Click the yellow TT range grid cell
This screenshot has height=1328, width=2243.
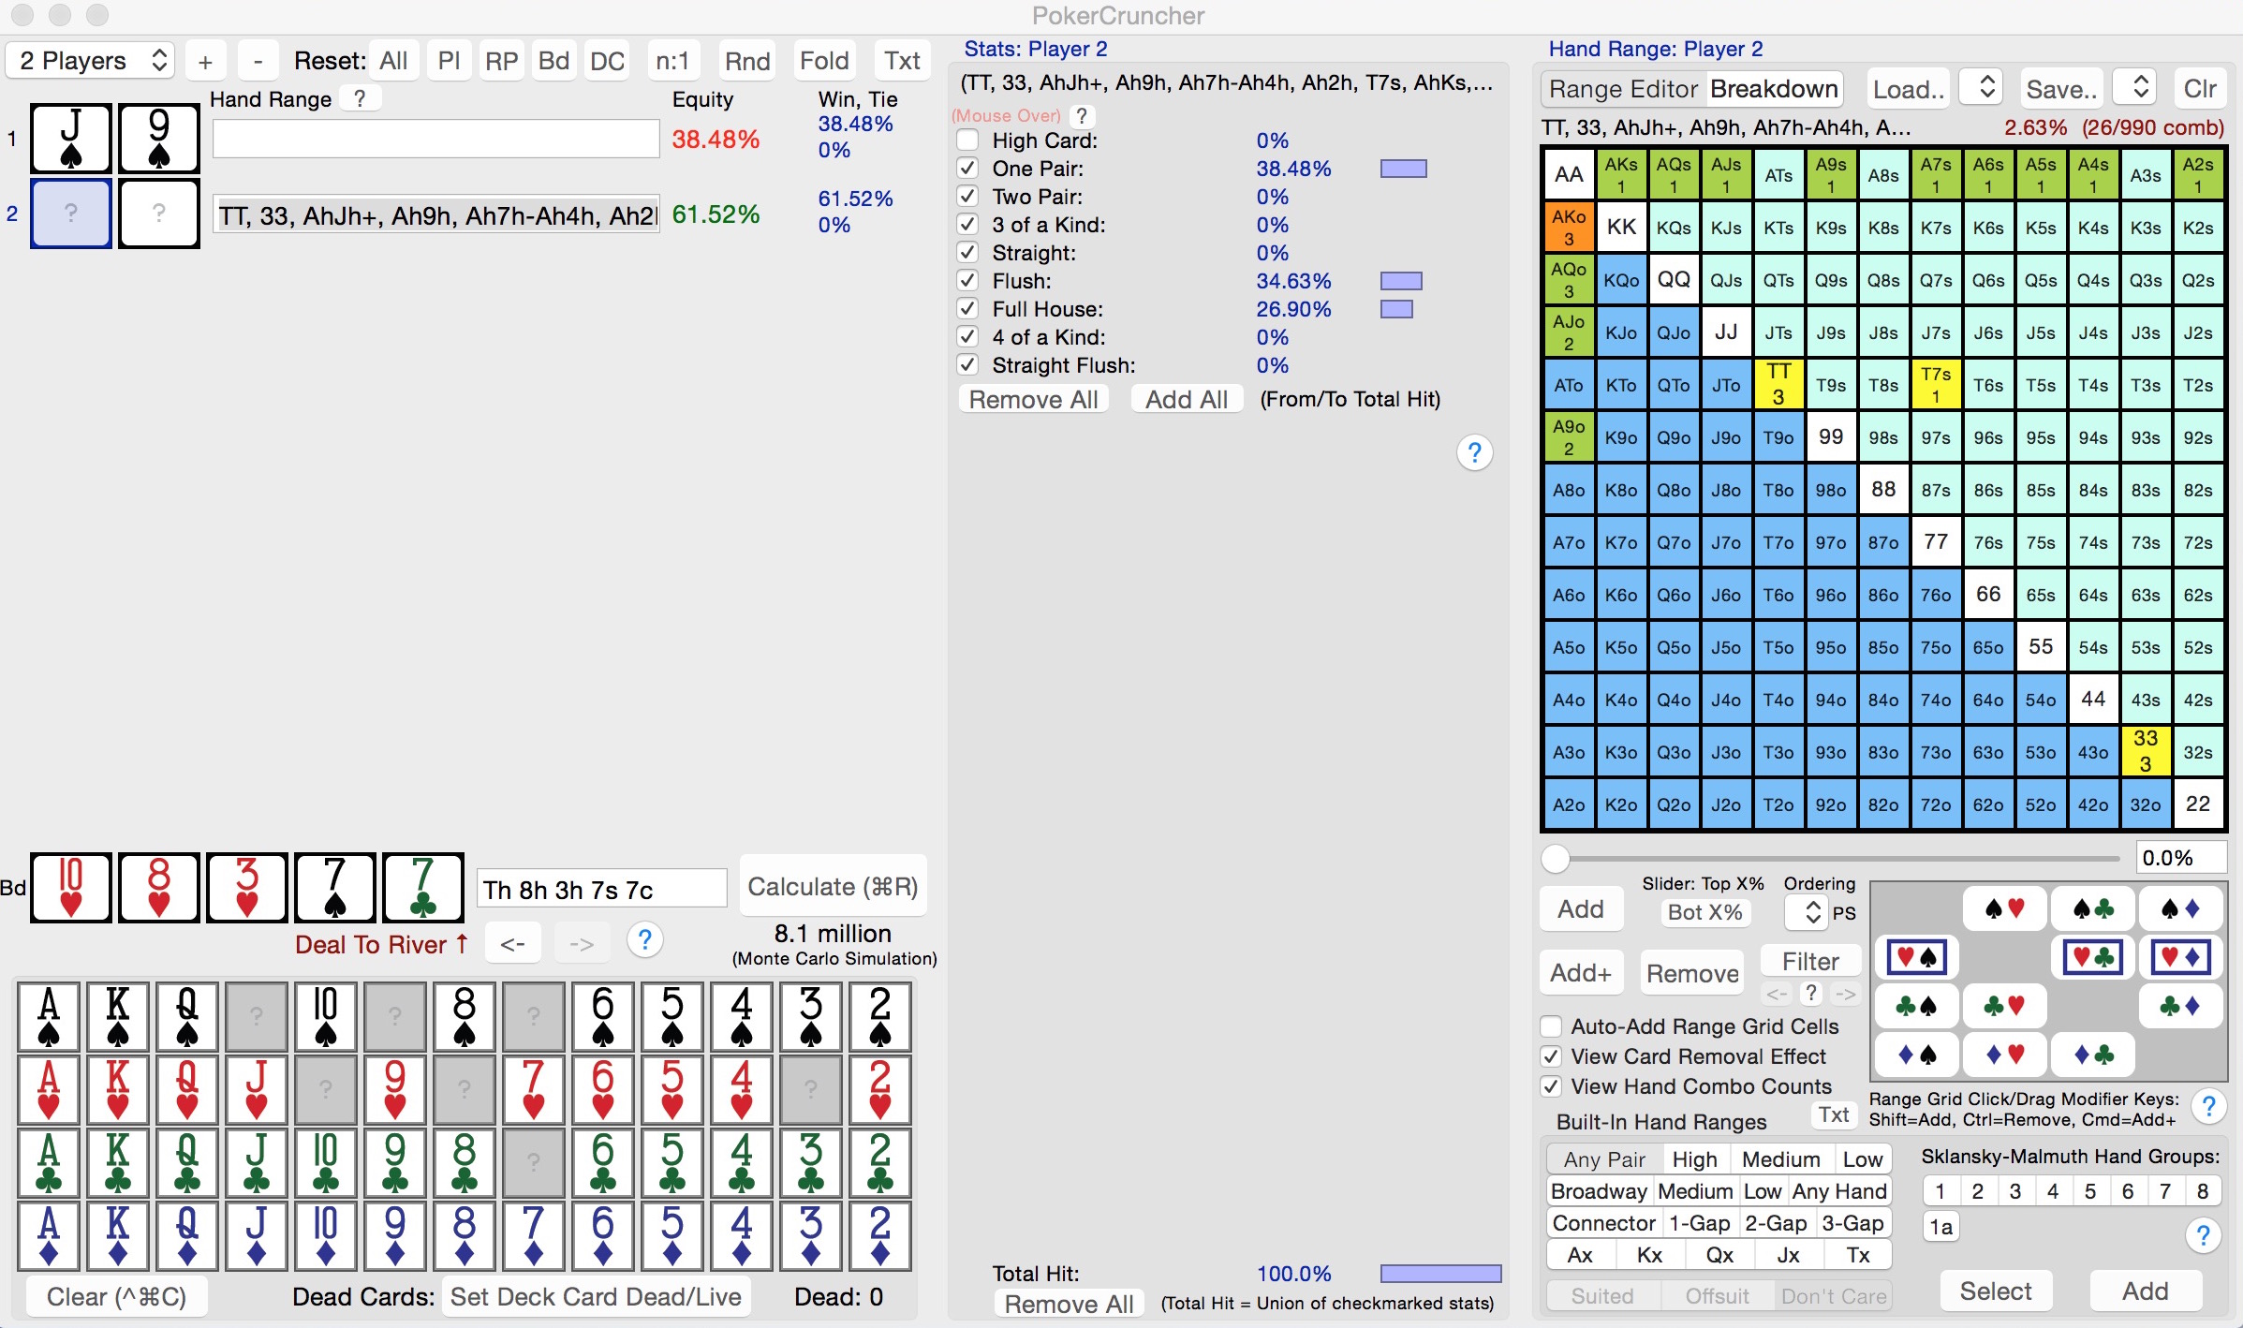1778,385
